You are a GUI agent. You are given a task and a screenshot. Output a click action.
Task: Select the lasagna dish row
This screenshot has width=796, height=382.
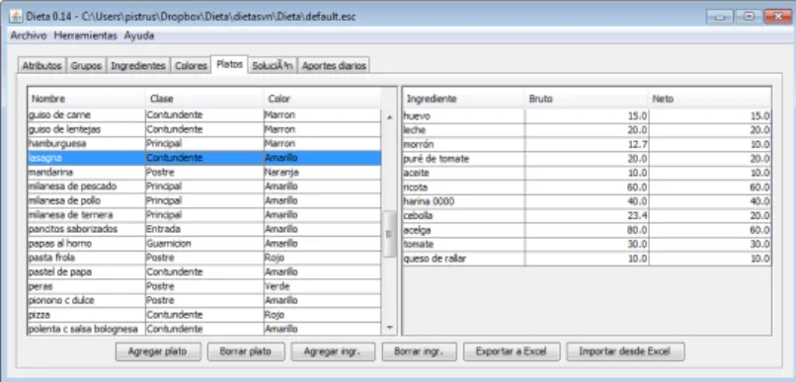click(x=204, y=158)
